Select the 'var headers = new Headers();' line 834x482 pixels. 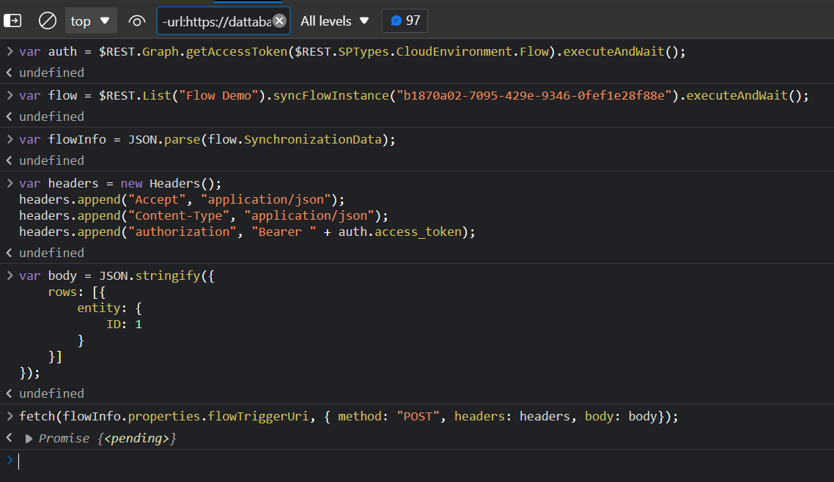pos(120,183)
